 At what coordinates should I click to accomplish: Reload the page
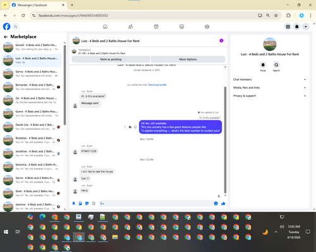click(x=23, y=16)
